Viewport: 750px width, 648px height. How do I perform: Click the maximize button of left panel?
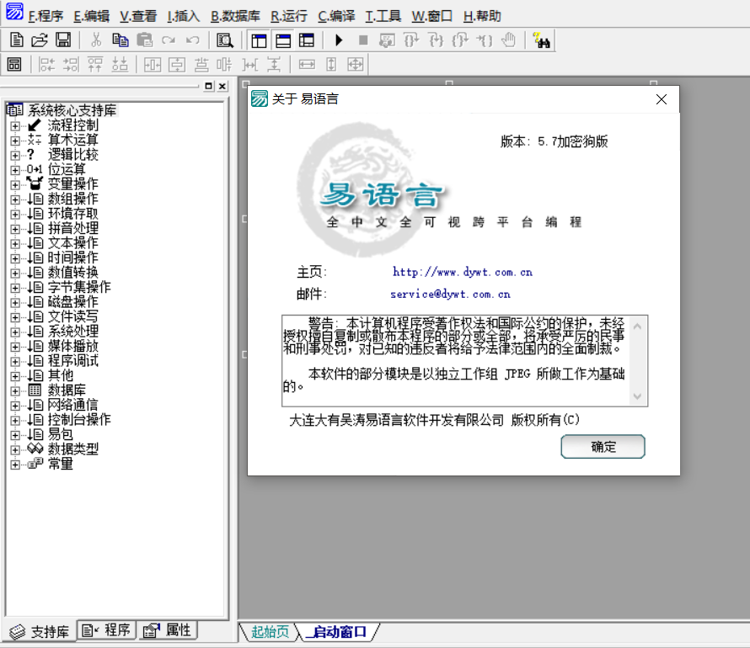pos(208,86)
